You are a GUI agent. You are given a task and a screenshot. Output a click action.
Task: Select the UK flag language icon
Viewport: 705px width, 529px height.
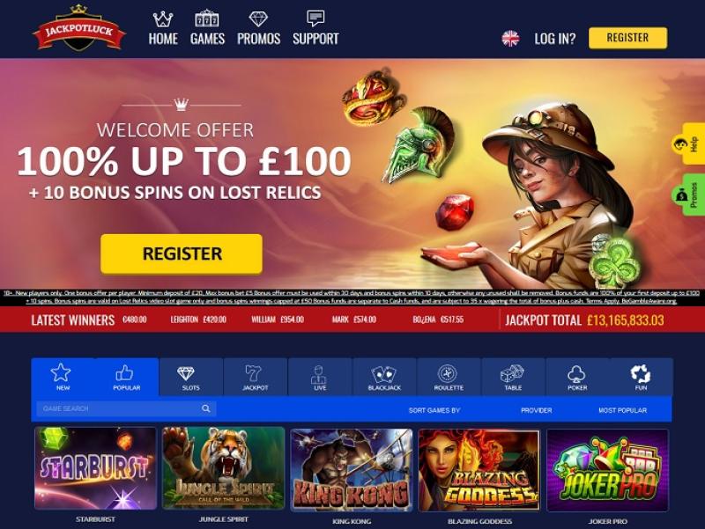pos(510,38)
